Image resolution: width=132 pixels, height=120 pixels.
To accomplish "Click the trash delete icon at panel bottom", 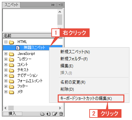I will [61, 114].
